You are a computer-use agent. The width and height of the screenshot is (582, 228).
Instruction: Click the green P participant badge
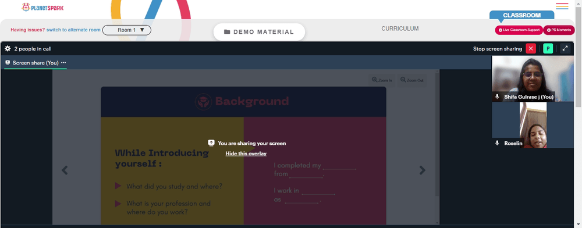coord(548,48)
